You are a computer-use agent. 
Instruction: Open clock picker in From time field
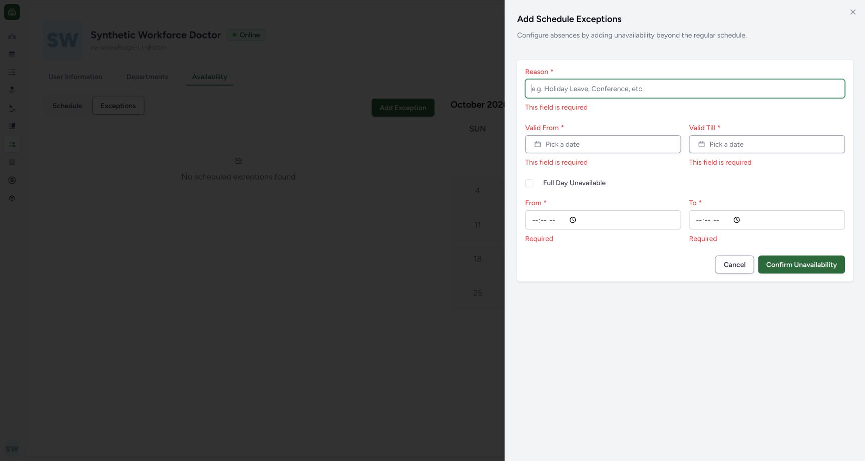point(573,220)
